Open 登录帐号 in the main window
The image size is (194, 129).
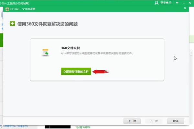[166, 3]
